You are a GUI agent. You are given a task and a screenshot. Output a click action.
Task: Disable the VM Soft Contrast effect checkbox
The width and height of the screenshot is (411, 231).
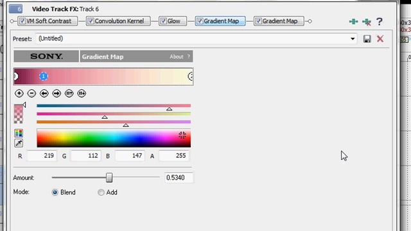tap(22, 21)
